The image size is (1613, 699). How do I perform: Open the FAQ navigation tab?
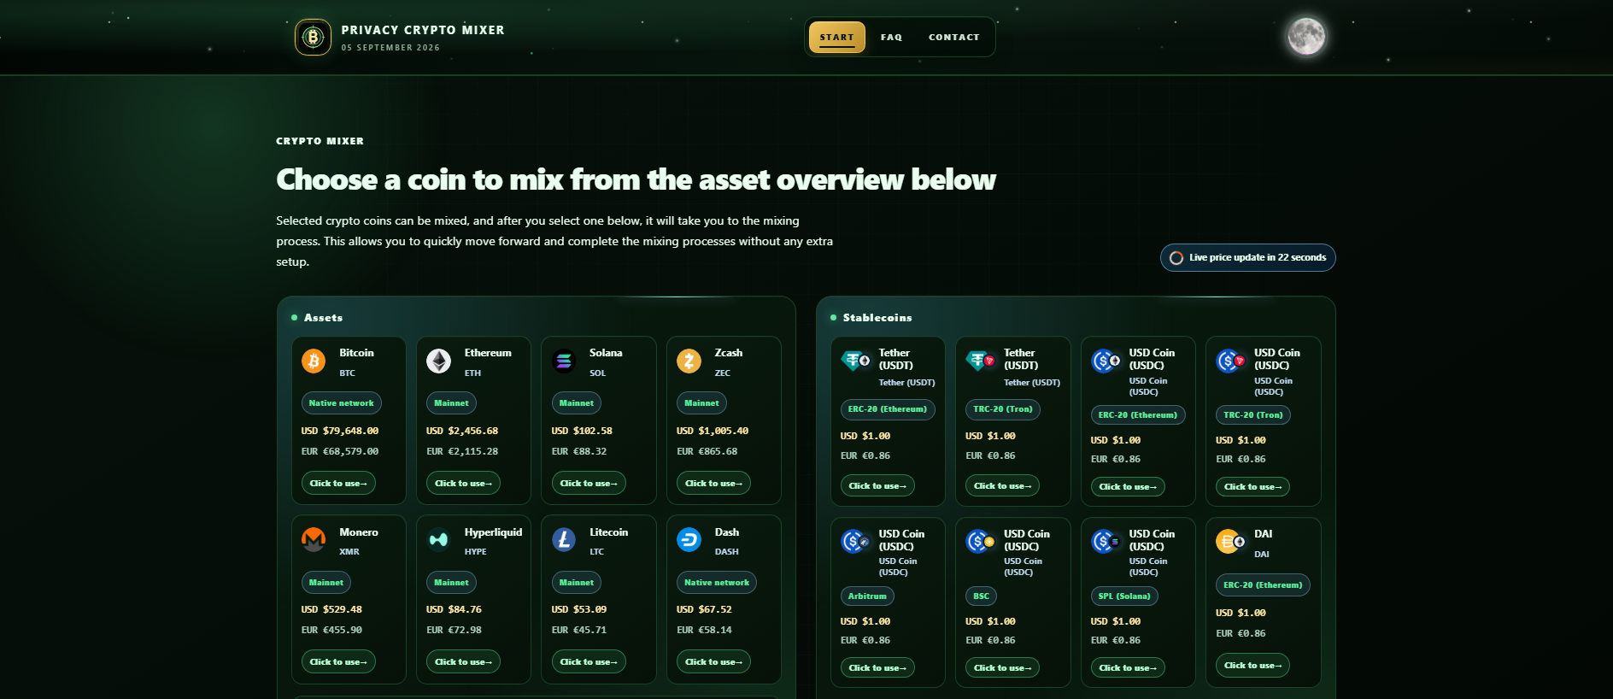[891, 37]
